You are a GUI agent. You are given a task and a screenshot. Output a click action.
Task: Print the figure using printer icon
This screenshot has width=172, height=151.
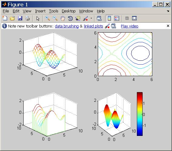pos(28,18)
